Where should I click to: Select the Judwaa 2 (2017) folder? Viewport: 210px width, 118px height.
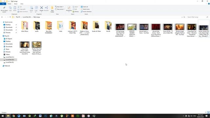coord(73,27)
